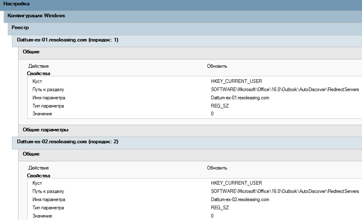
Task: Select HKEY_CURRENT_USER value in Dattum-ex-01 properties
Action: (237, 81)
